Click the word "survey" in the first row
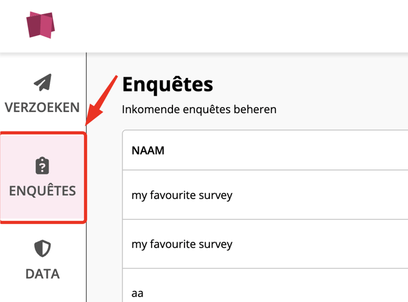The width and height of the screenshot is (408, 302). click(216, 195)
